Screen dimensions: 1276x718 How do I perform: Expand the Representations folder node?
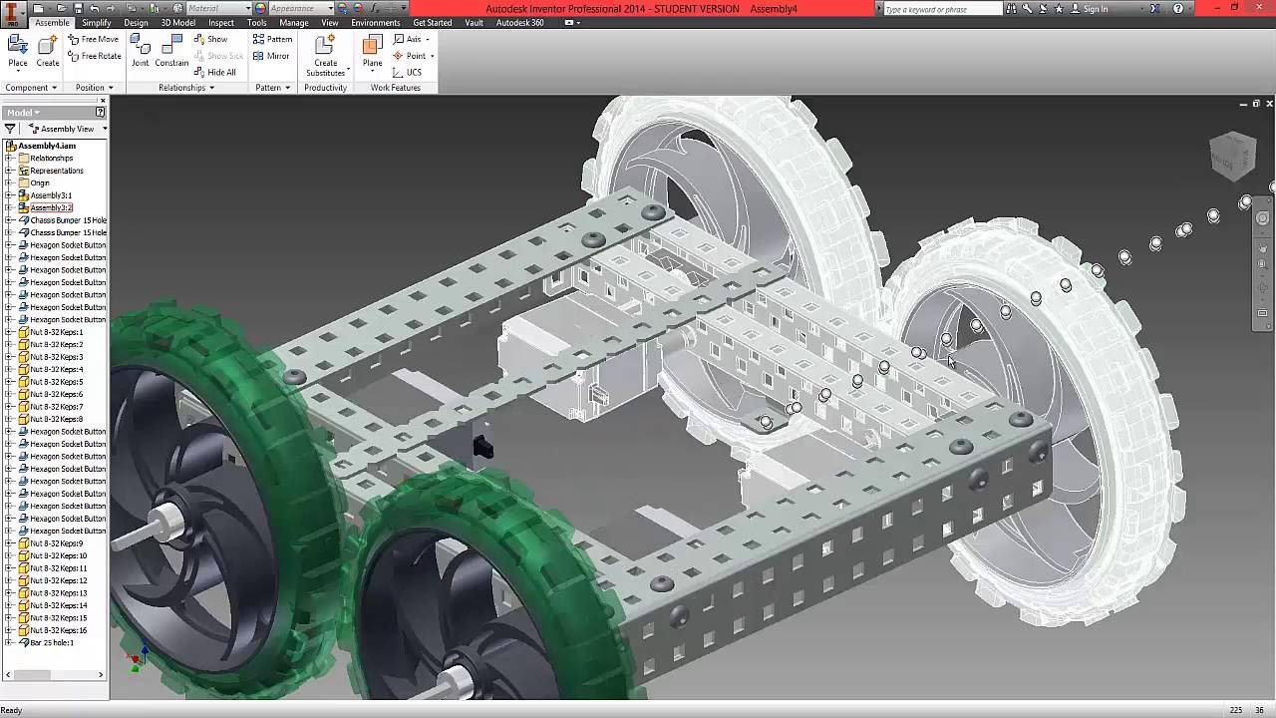10,171
